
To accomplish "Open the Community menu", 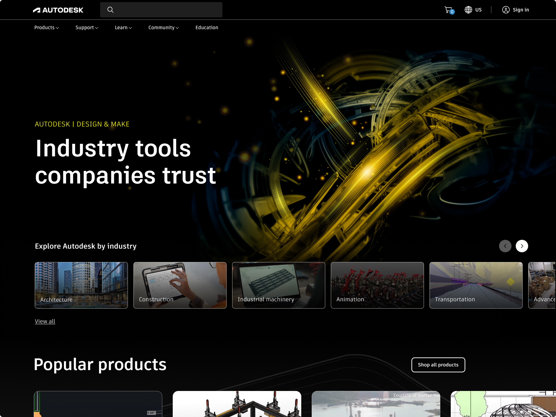I will coord(163,27).
